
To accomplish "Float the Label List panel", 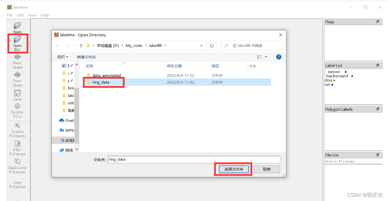I will 378,65.
